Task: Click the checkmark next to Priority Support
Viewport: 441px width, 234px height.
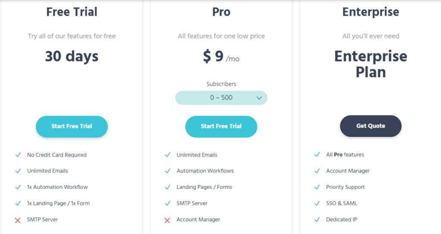Action: tap(317, 187)
